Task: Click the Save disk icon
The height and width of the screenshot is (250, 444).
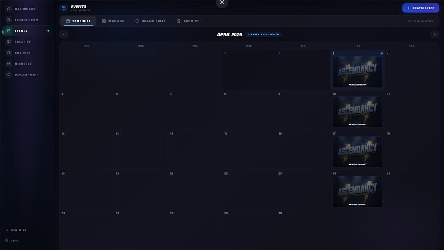Action: point(7,240)
